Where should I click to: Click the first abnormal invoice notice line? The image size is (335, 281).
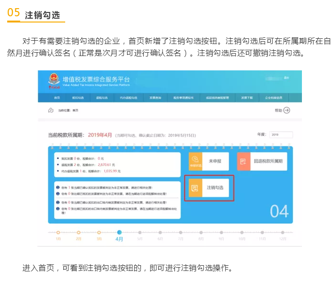115,188
